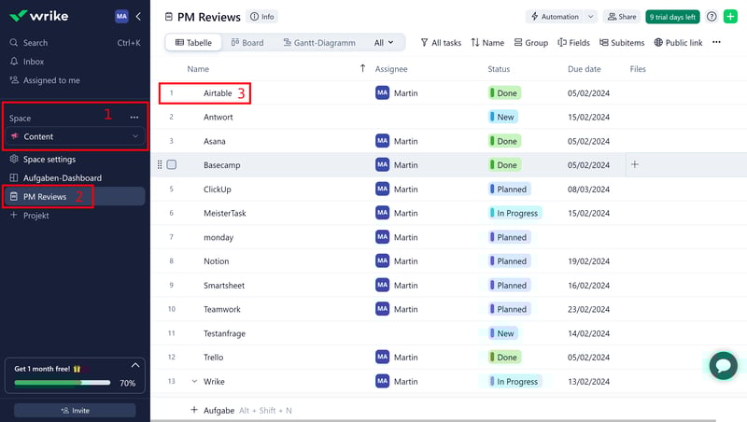Collapse the sidebar with the arrow
The height and width of the screenshot is (422, 747).
tap(138, 16)
